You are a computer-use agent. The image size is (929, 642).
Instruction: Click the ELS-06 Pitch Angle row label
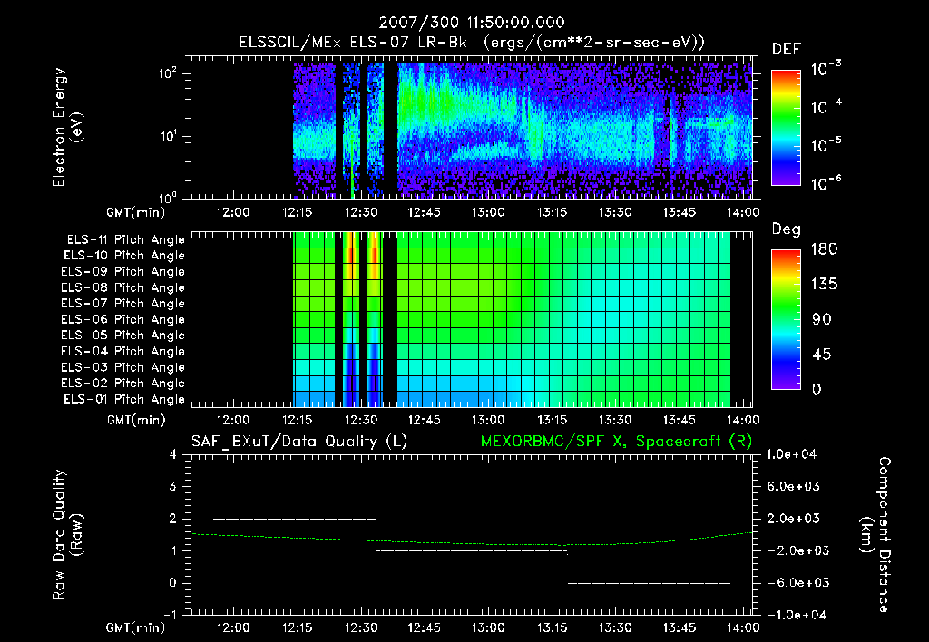[122, 319]
